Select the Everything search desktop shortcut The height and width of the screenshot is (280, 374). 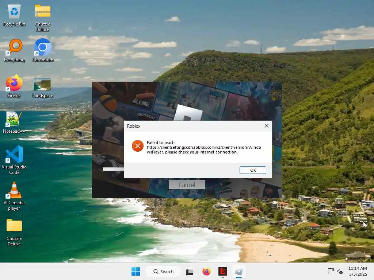click(x=14, y=50)
